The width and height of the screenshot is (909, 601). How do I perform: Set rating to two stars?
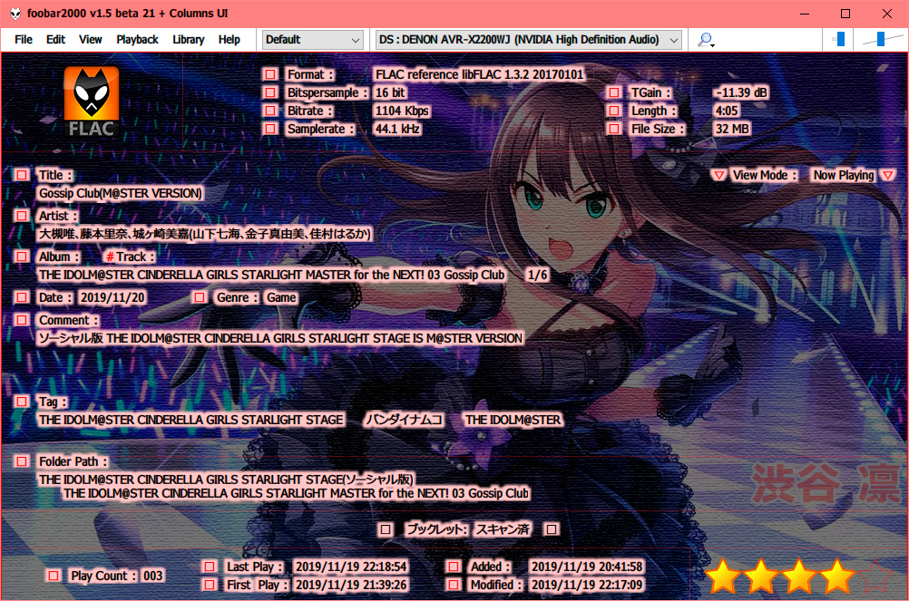point(760,577)
